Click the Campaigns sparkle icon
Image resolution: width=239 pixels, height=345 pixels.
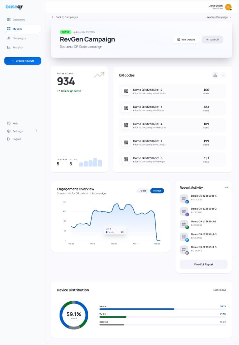pos(9,38)
